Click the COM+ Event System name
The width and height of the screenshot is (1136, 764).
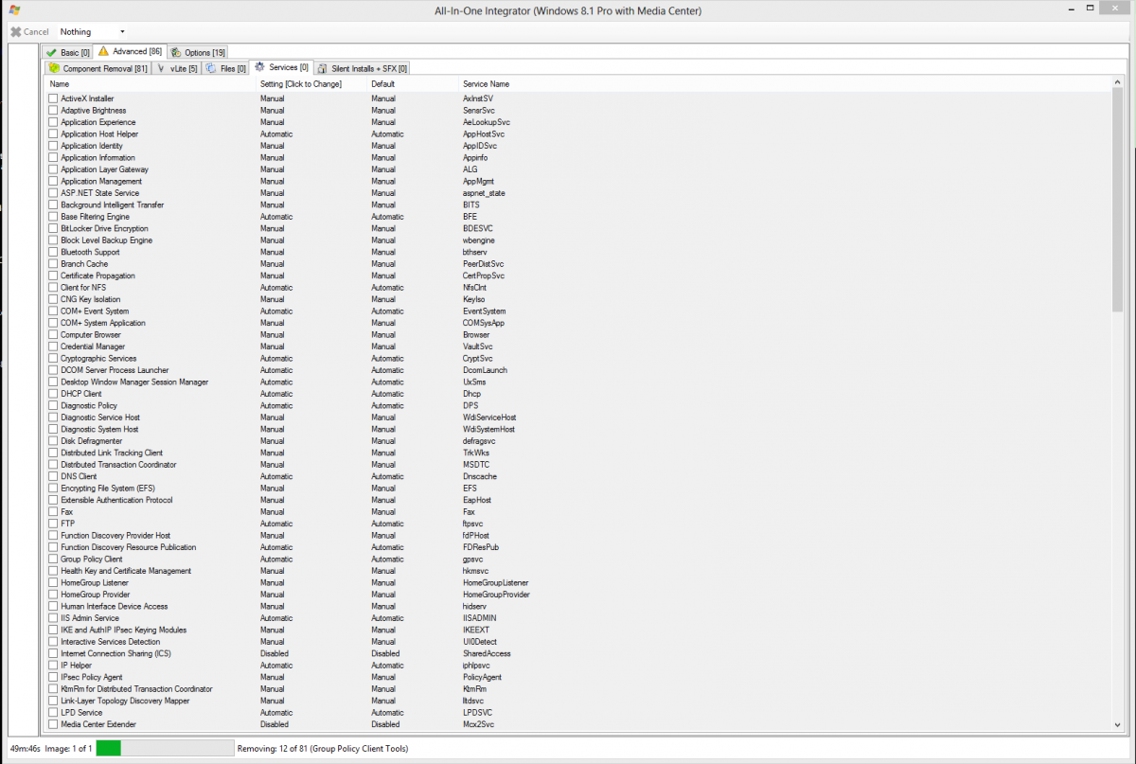pyautogui.click(x=95, y=311)
